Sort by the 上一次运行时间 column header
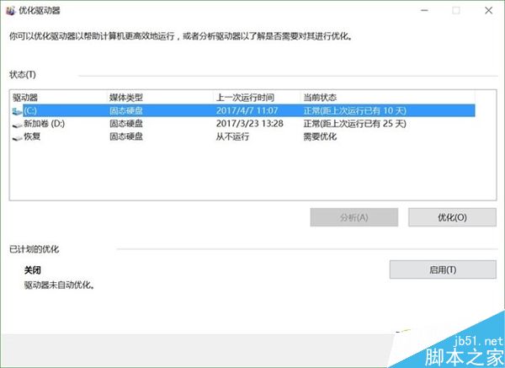Viewport: 505px width, 368px height. coord(257,98)
